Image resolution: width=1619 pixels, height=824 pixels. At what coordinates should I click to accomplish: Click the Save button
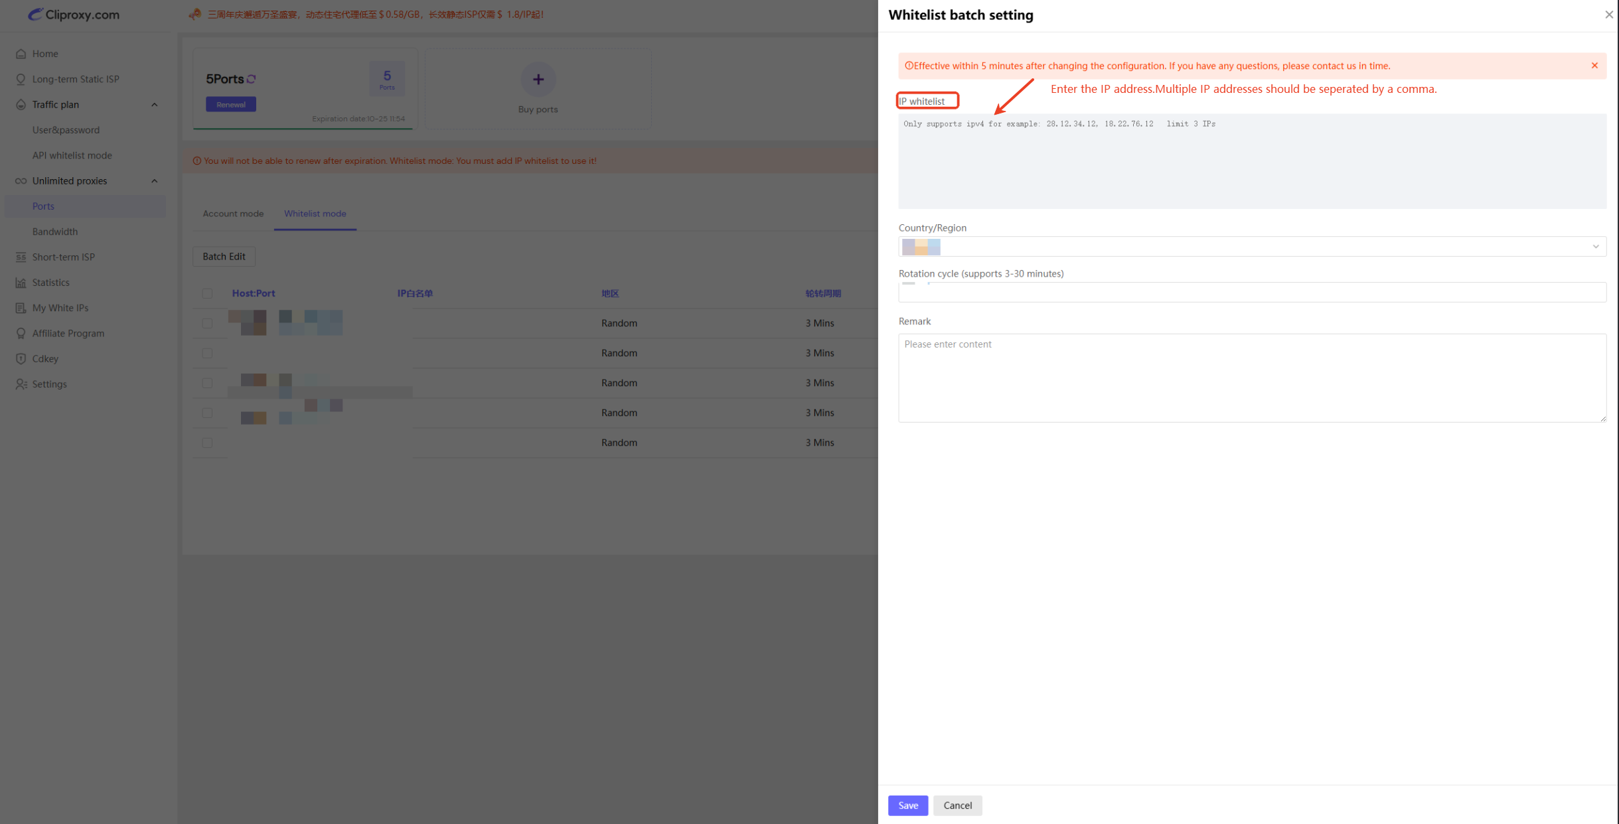tap(907, 805)
